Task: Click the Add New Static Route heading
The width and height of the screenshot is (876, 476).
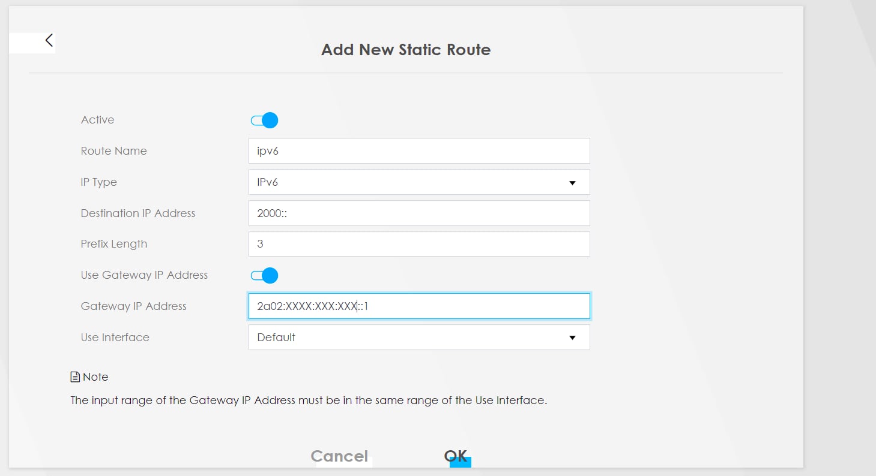Action: tap(406, 50)
